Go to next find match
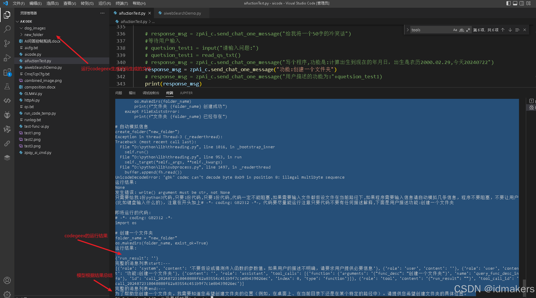Viewport: 536px width, 298px height. coord(510,30)
